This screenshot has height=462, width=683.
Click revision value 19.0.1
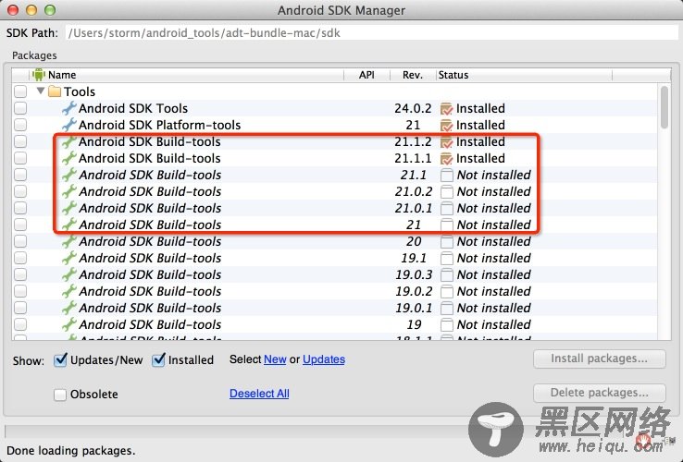[414, 308]
